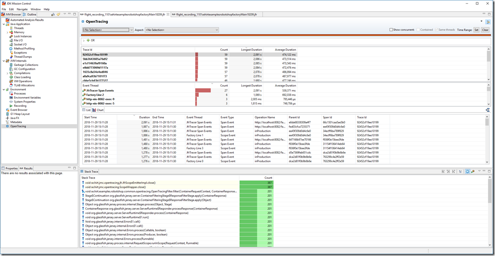Open the first No Selection dropdown
495x256 pixels.
108,30
